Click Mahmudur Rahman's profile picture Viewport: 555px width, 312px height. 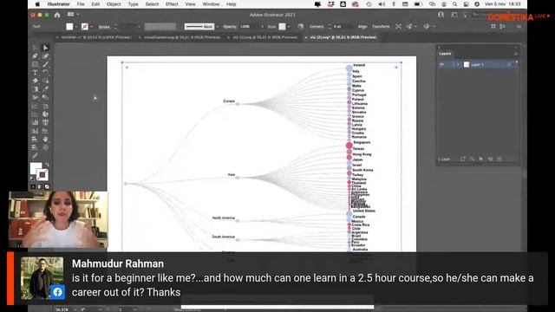pyautogui.click(x=42, y=278)
